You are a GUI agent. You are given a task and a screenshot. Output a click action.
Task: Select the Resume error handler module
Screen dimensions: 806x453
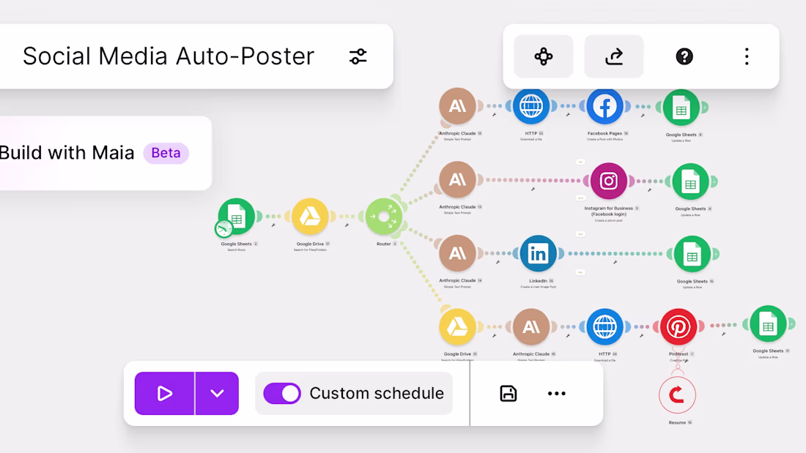(677, 395)
